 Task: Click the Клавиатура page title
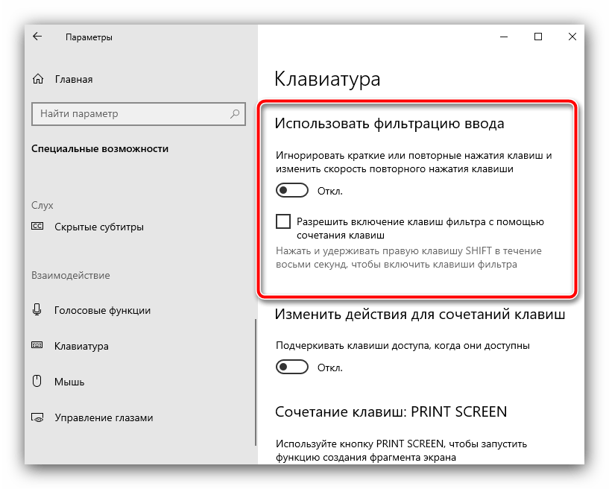click(x=327, y=79)
